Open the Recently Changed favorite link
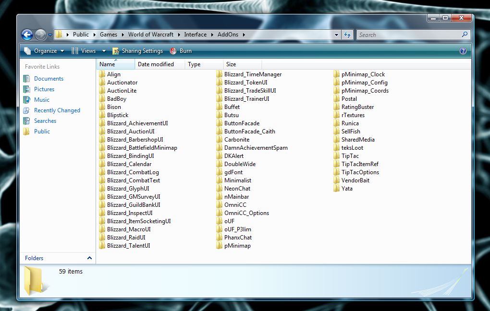490x311 pixels. (x=57, y=110)
